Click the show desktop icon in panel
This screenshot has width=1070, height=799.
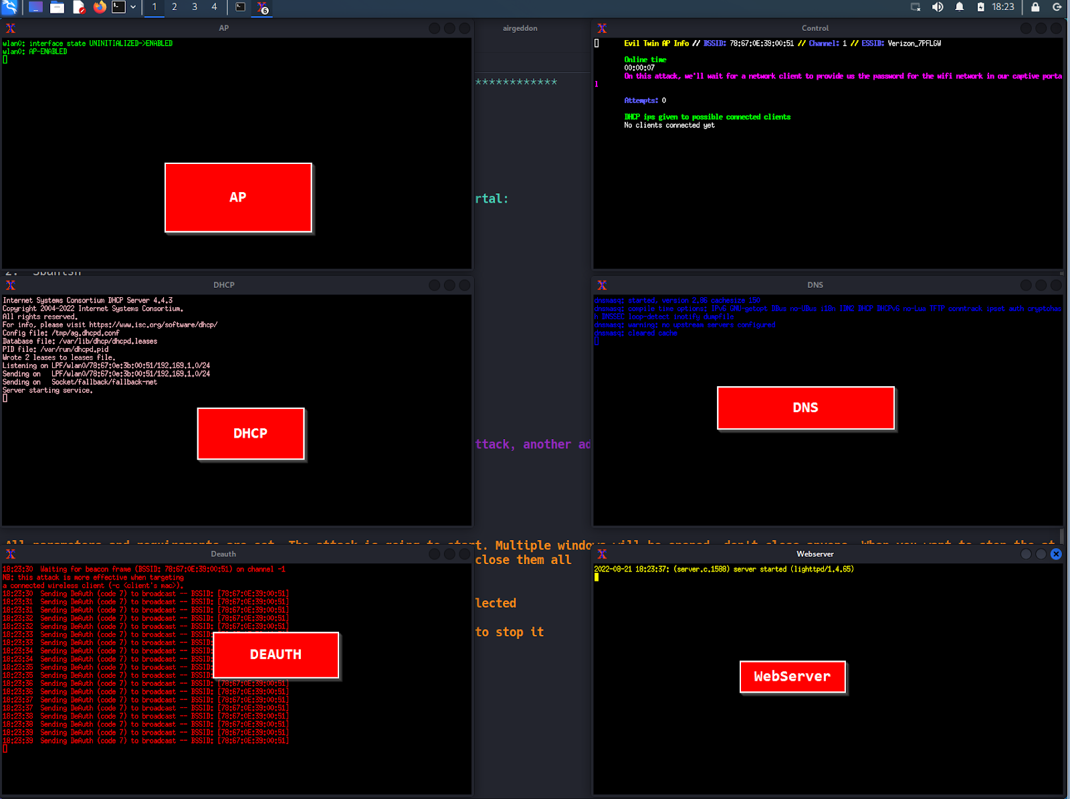35,7
